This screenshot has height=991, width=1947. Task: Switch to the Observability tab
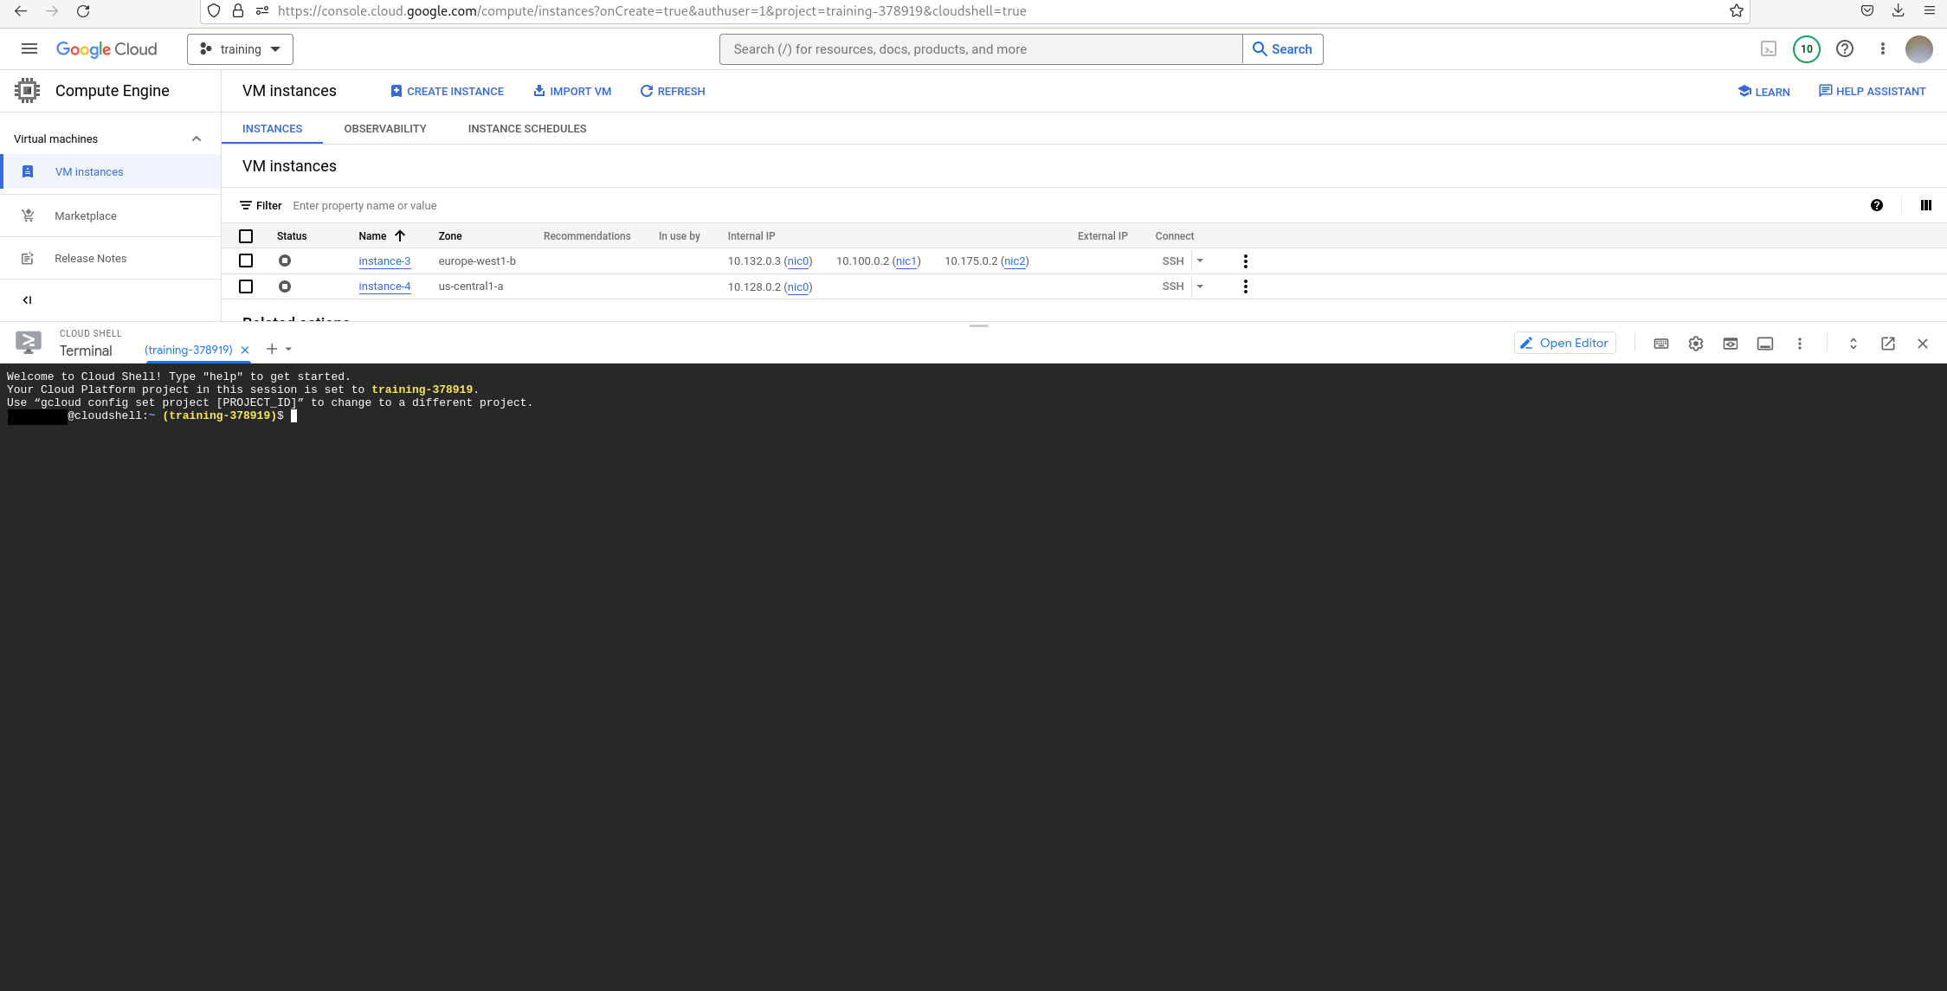pos(385,128)
